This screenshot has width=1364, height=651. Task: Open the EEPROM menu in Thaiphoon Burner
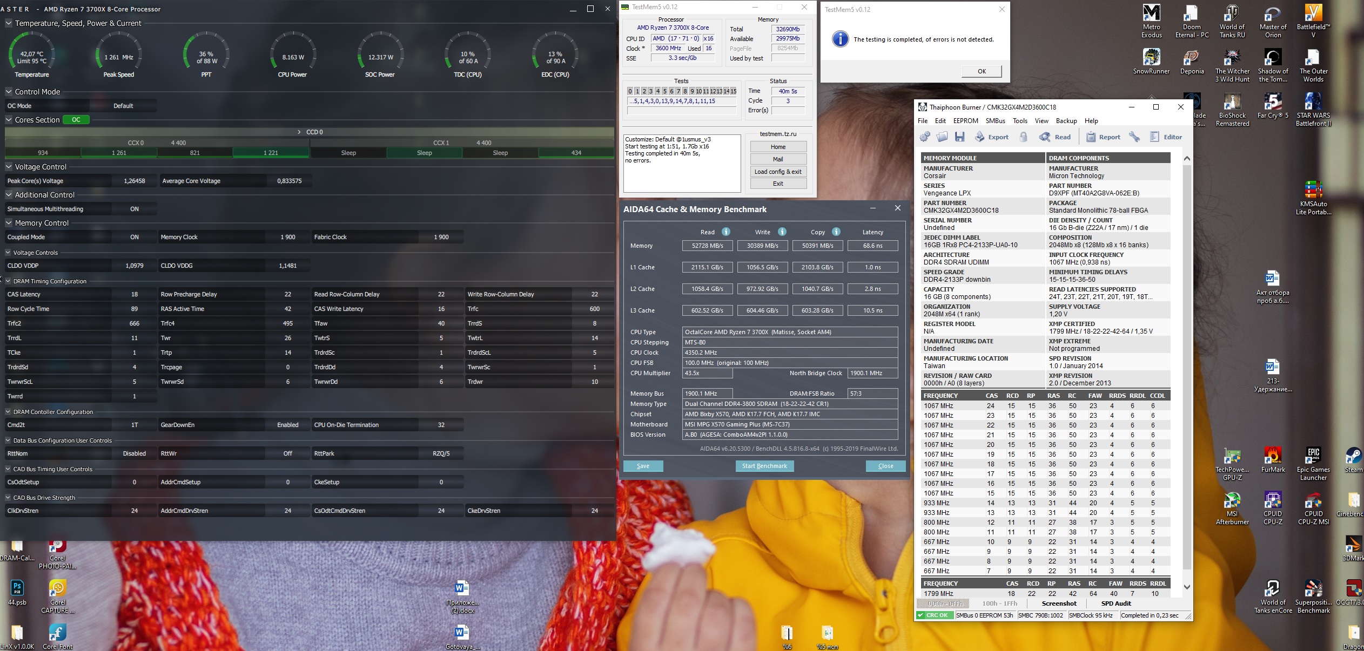pos(965,121)
